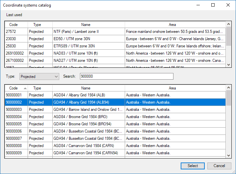Screen dimensions: 236x174
Task: Click the Area header in Last used table
Action: tap(175, 25)
